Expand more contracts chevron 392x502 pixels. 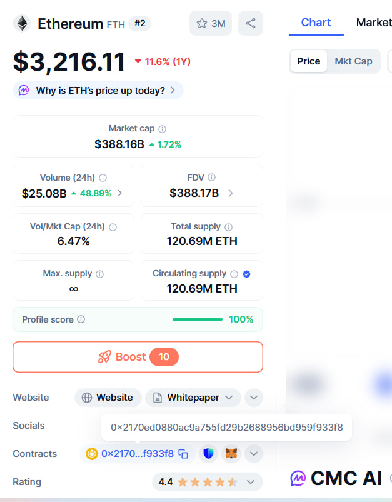254,454
